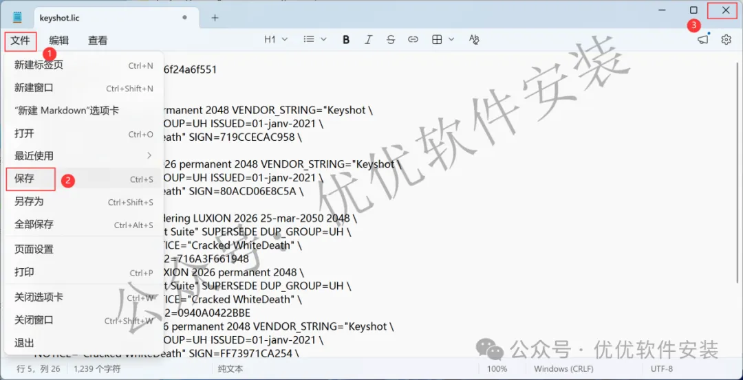Choose 保存 to save the file
743x380 pixels.
point(84,179)
